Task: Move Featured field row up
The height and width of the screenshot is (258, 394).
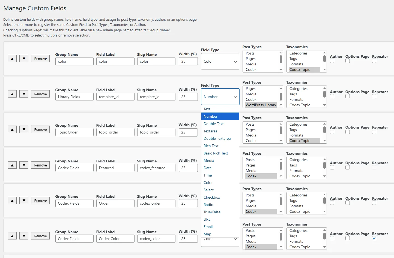Action: click(12, 165)
